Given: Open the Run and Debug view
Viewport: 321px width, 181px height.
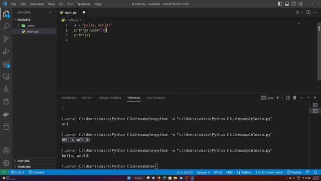Looking at the screenshot, I should [6, 51].
